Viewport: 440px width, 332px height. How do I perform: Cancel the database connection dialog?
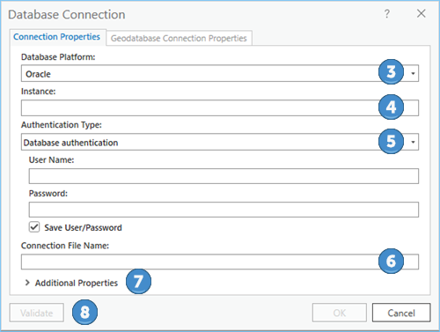(x=401, y=313)
